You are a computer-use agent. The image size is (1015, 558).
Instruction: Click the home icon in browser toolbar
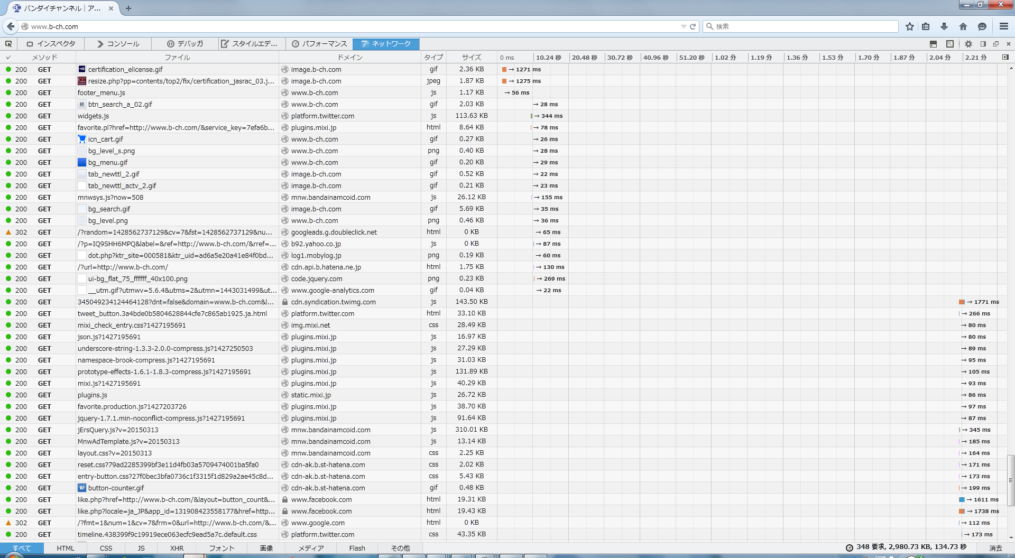[963, 26]
